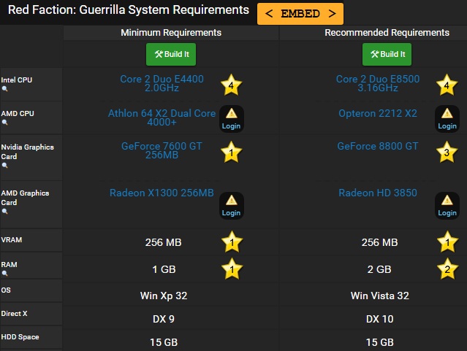Click the magnifier under AMD Graphics Card
467x351 pixels.
click(x=5, y=212)
